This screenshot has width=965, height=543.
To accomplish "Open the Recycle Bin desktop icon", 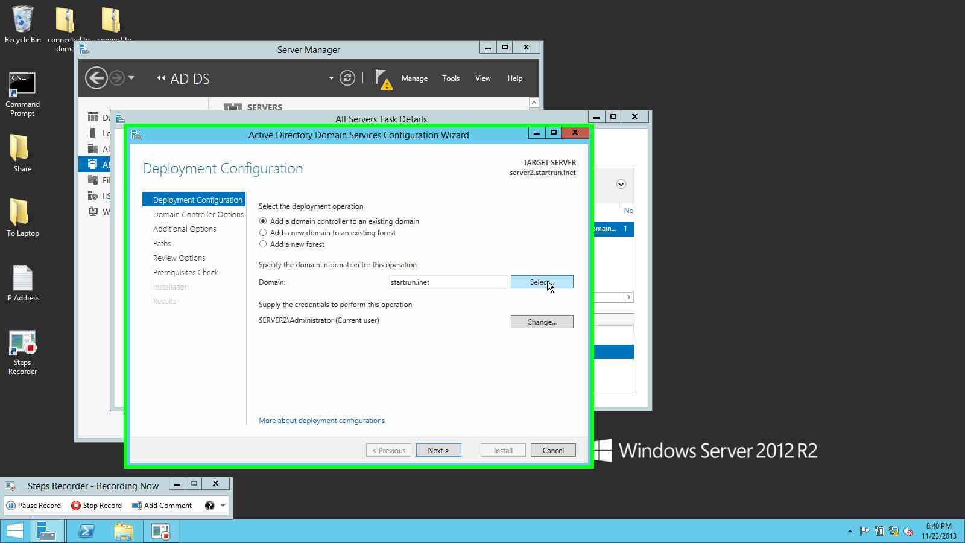I will click(23, 25).
